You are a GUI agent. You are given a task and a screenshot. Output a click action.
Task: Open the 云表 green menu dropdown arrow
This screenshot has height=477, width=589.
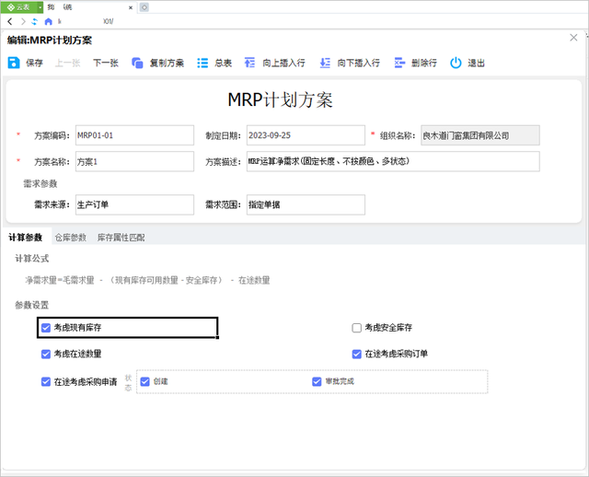(x=40, y=7)
